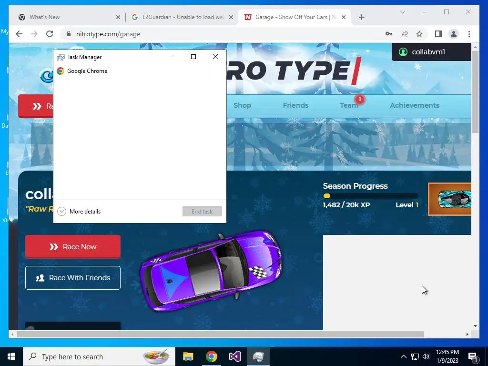Viewport: 488px width, 366px height.
Task: Open the tab search chevron
Action: pyautogui.click(x=402, y=12)
